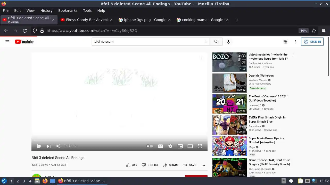330x185 pixels.
Task: Click the search magnifier button
Action: coord(216,42)
